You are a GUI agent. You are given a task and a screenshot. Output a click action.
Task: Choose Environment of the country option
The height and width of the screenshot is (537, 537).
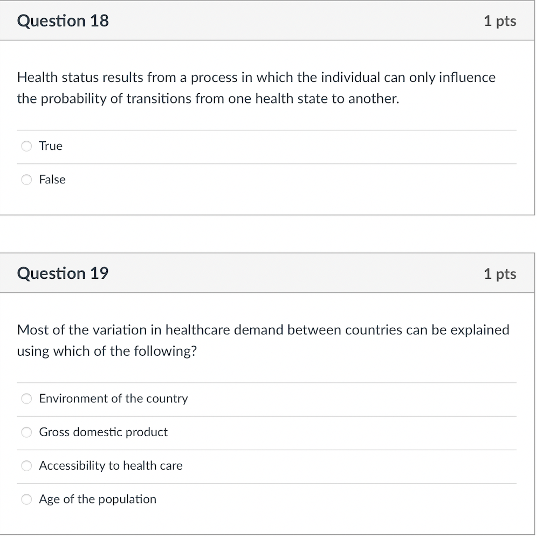pyautogui.click(x=26, y=398)
